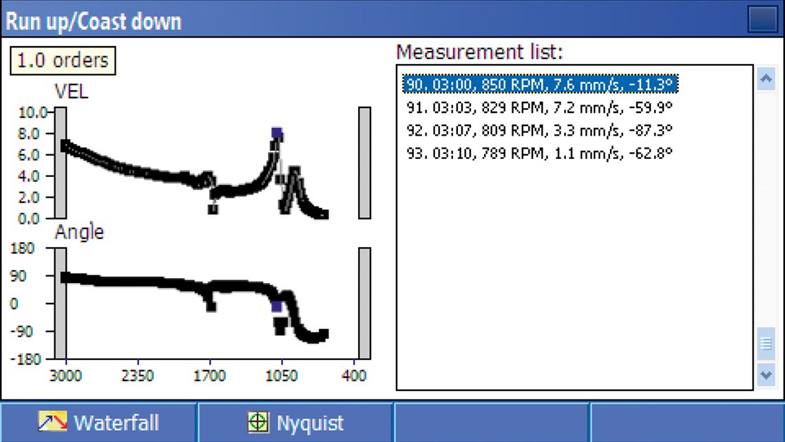785x442 pixels.
Task: Click right gray bar of Angle plot
Action: pyautogui.click(x=364, y=303)
